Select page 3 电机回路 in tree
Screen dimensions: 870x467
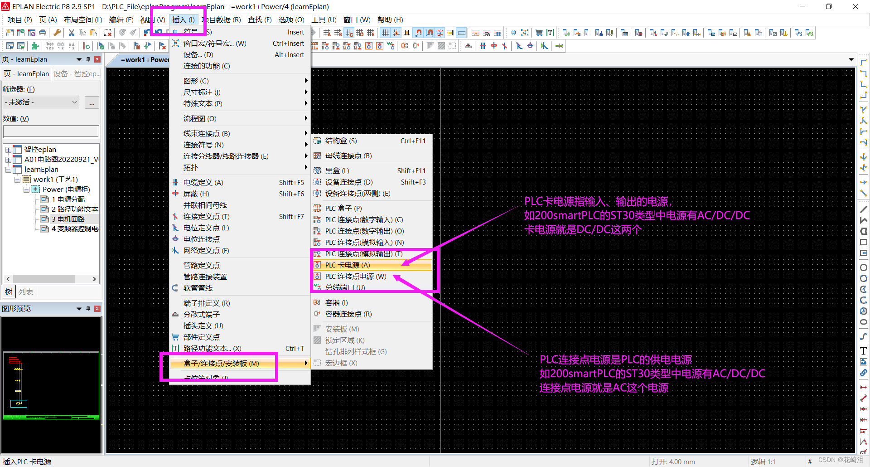point(68,219)
